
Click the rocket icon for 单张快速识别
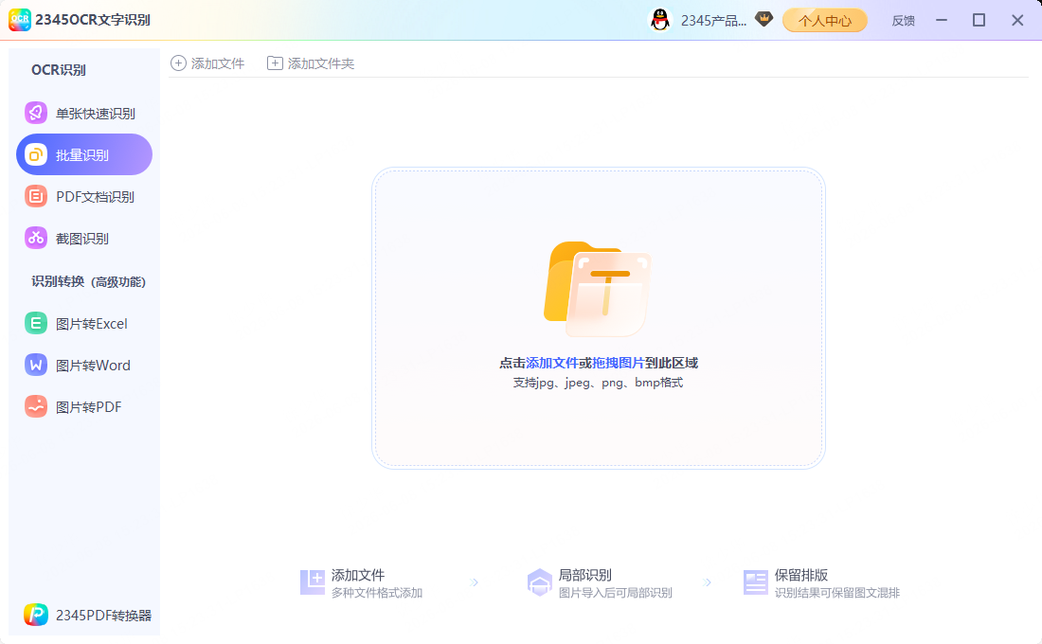pos(36,113)
